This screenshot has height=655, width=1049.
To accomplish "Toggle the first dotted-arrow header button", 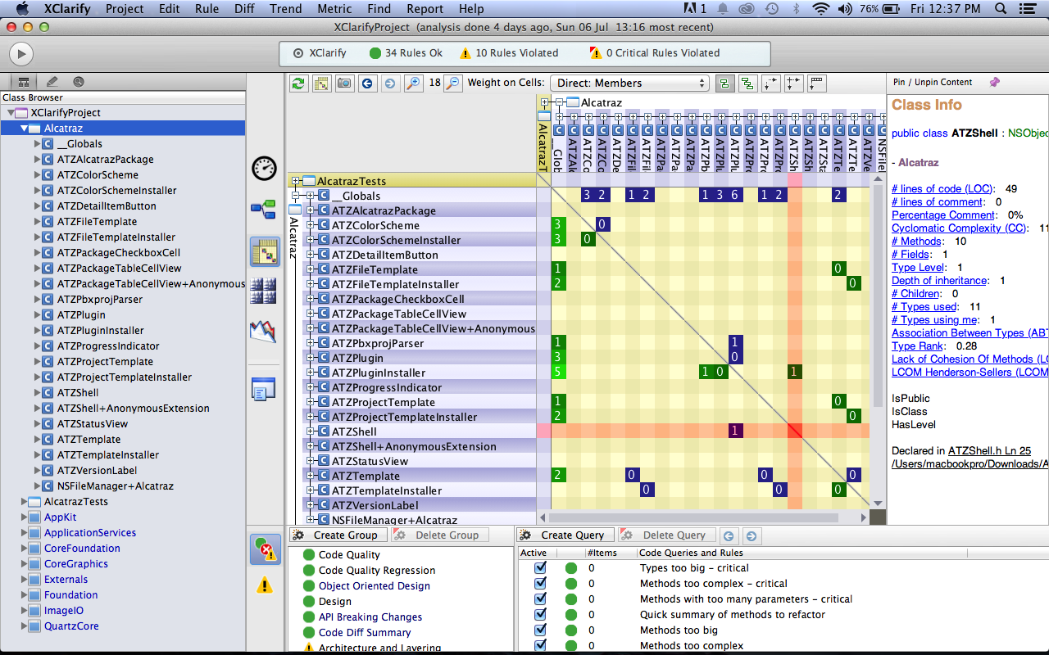I will pos(770,83).
